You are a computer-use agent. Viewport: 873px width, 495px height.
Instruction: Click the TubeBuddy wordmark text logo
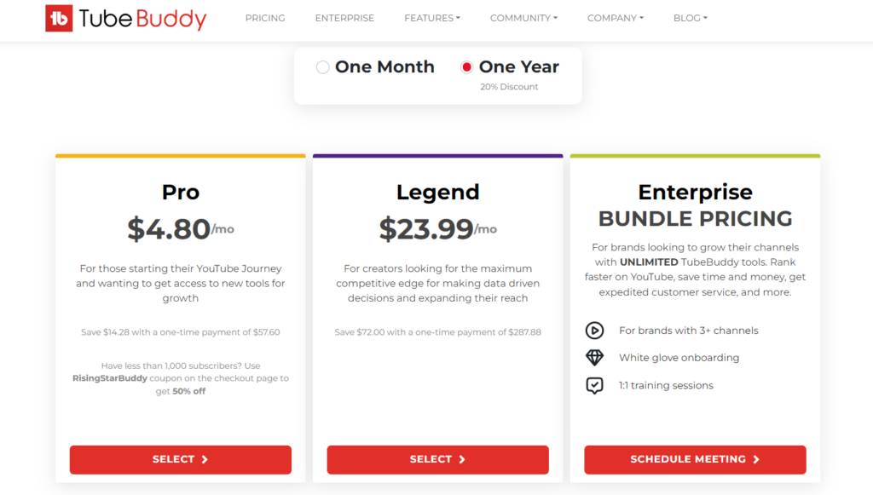(x=142, y=19)
